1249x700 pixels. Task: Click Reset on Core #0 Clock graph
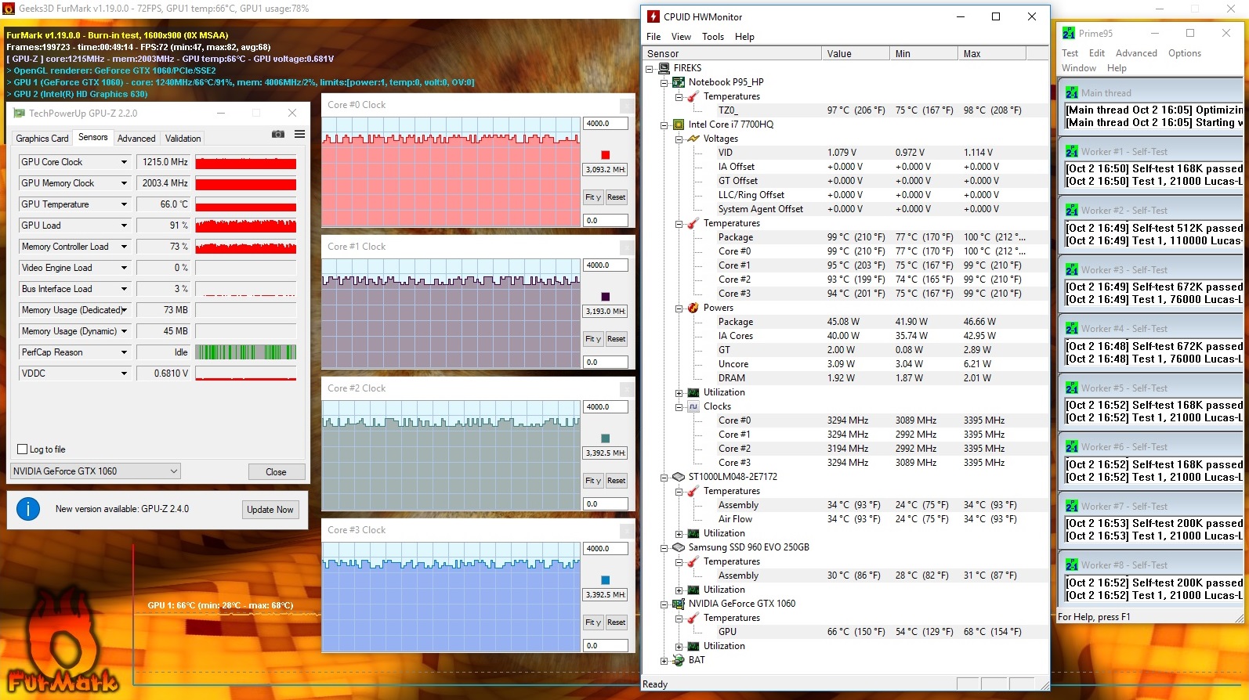coord(617,197)
